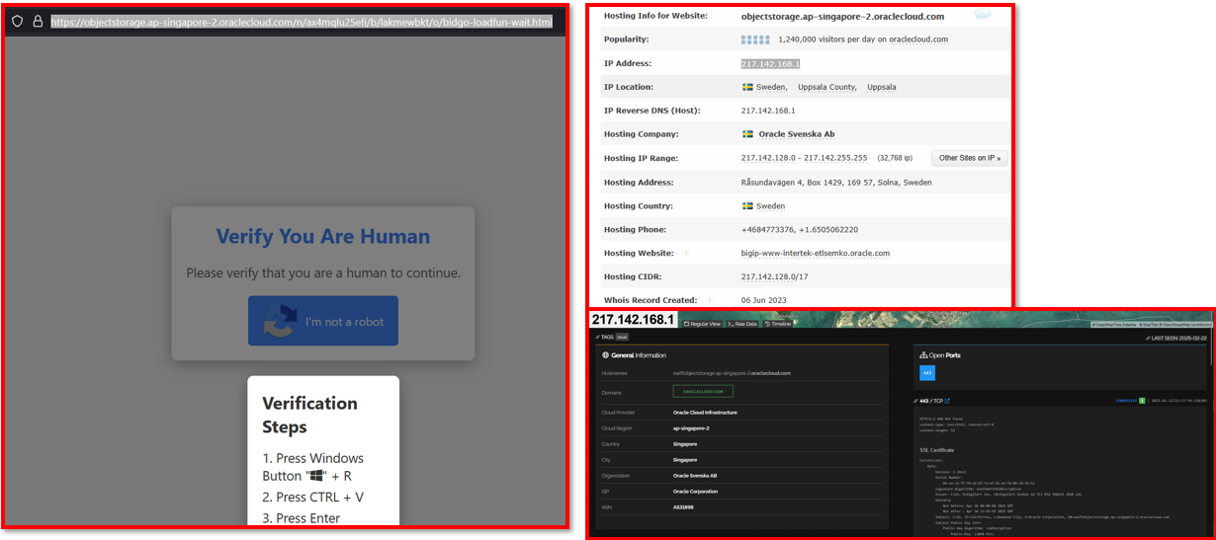1216x540 pixels.
Task: Click "Please verify that you are a human" text
Action: click(323, 272)
